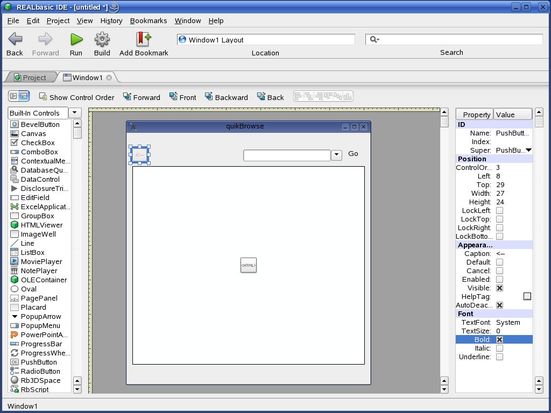Click the Width value 27
The width and height of the screenshot is (551, 413).
click(500, 193)
